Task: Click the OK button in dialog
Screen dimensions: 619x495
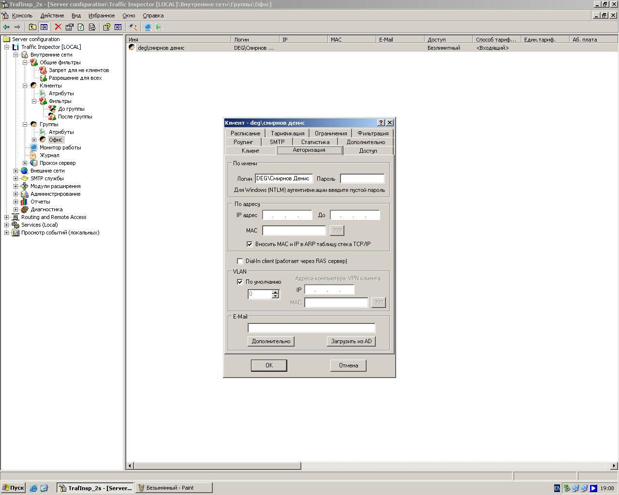Action: click(x=269, y=365)
